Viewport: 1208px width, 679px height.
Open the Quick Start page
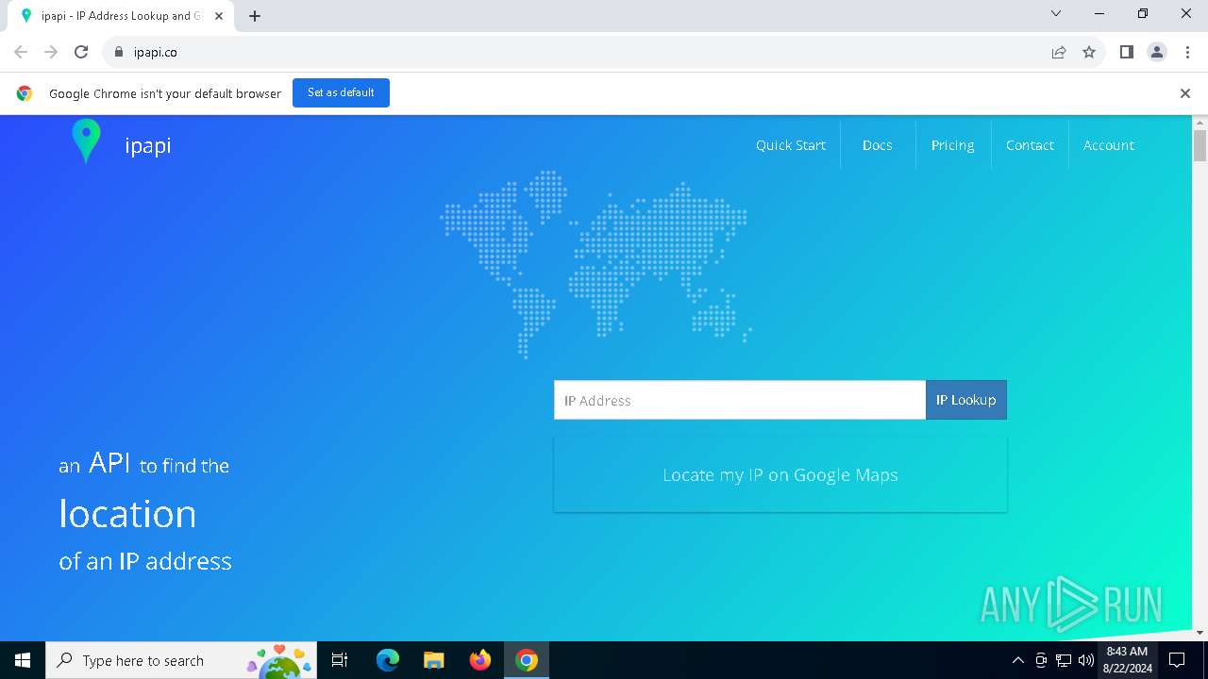[x=791, y=145]
